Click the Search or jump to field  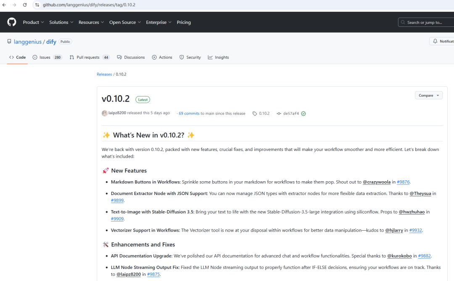coord(425,22)
